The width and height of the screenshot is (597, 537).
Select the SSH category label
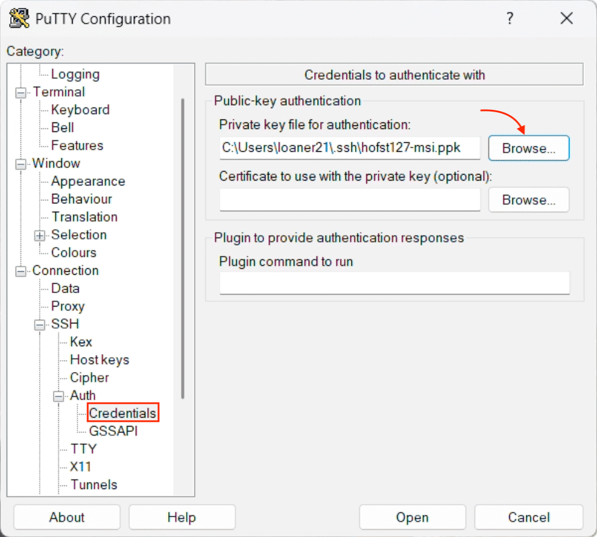tap(65, 324)
